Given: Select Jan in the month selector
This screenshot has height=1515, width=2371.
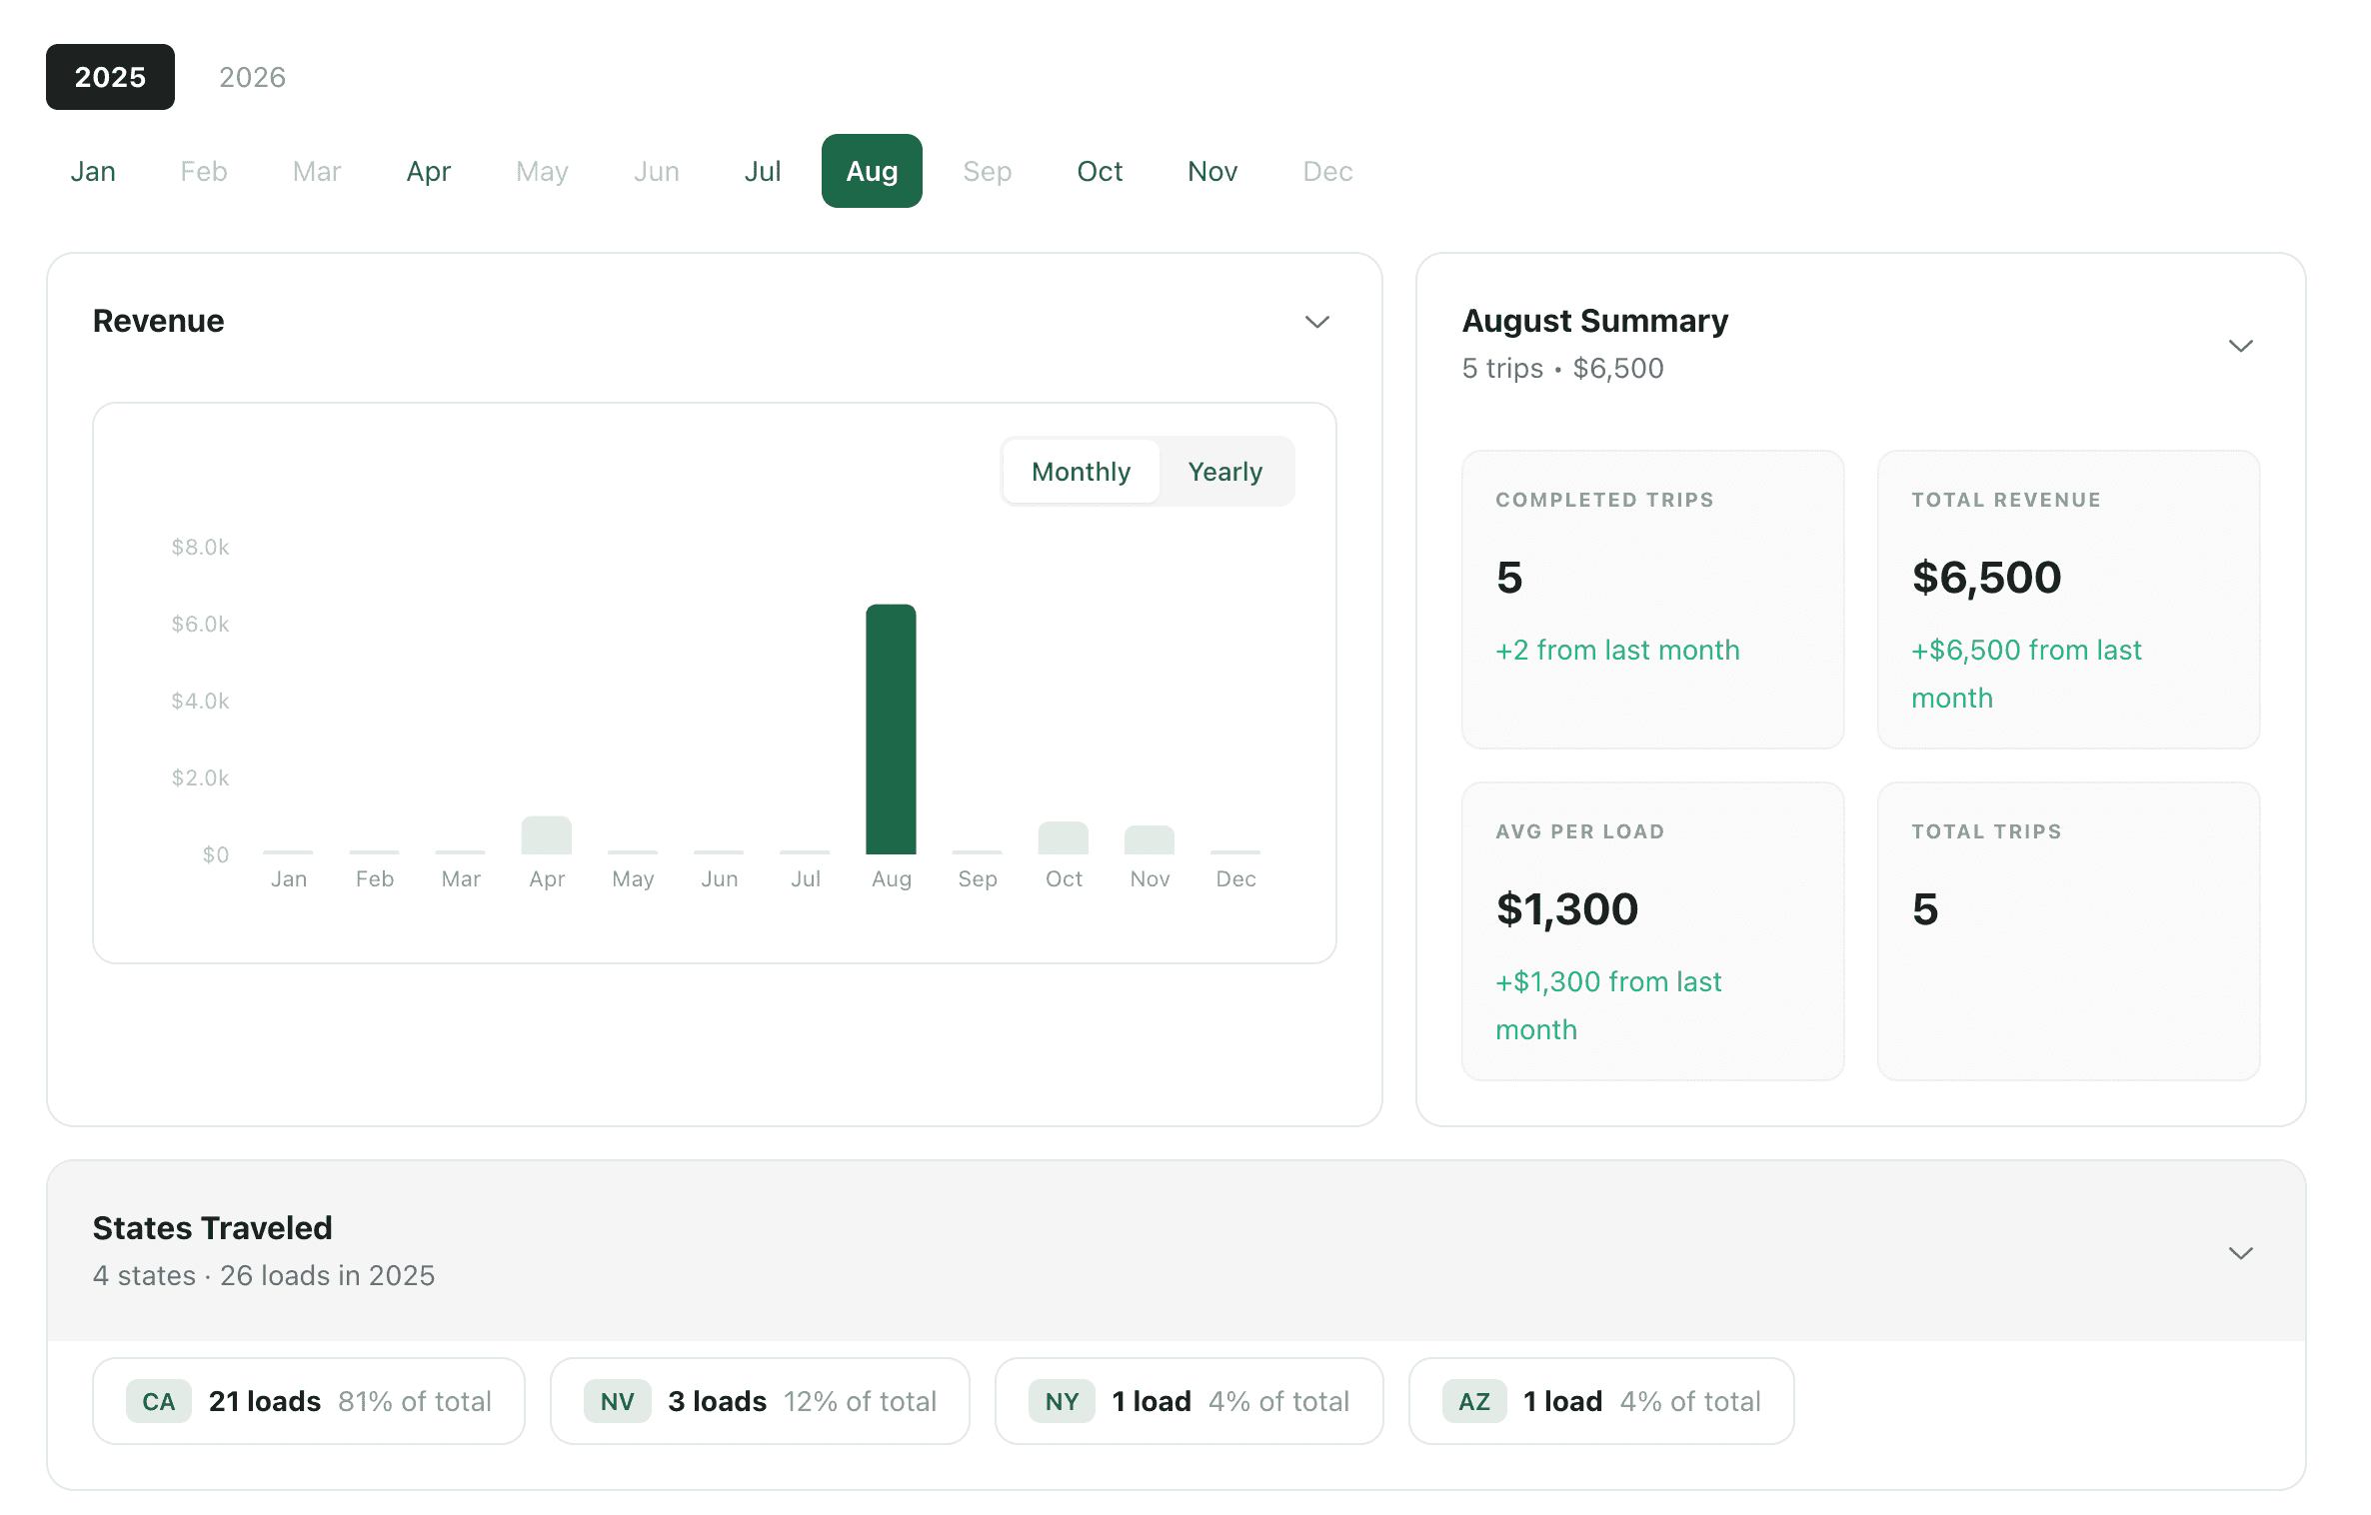Looking at the screenshot, I should point(92,171).
